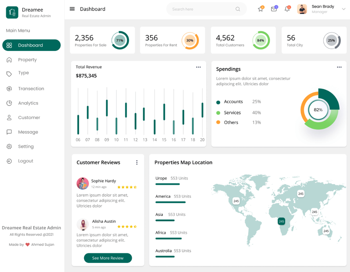Click the 82% Spendings donut chart center
This screenshot has height=272, width=350.
point(318,110)
